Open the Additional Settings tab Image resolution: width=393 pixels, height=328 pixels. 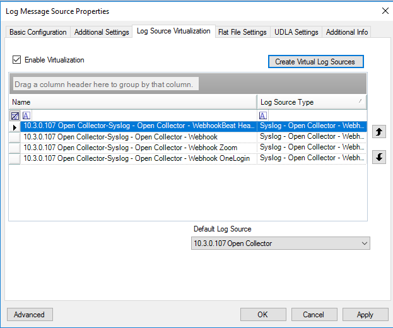click(x=102, y=32)
